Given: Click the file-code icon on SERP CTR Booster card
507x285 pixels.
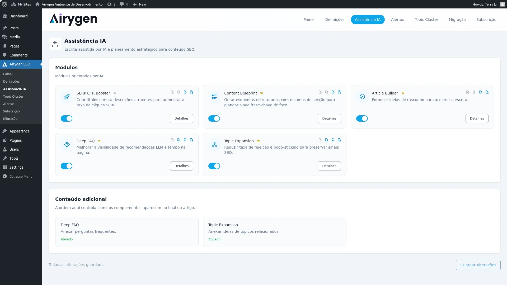Looking at the screenshot, I should 179,92.
